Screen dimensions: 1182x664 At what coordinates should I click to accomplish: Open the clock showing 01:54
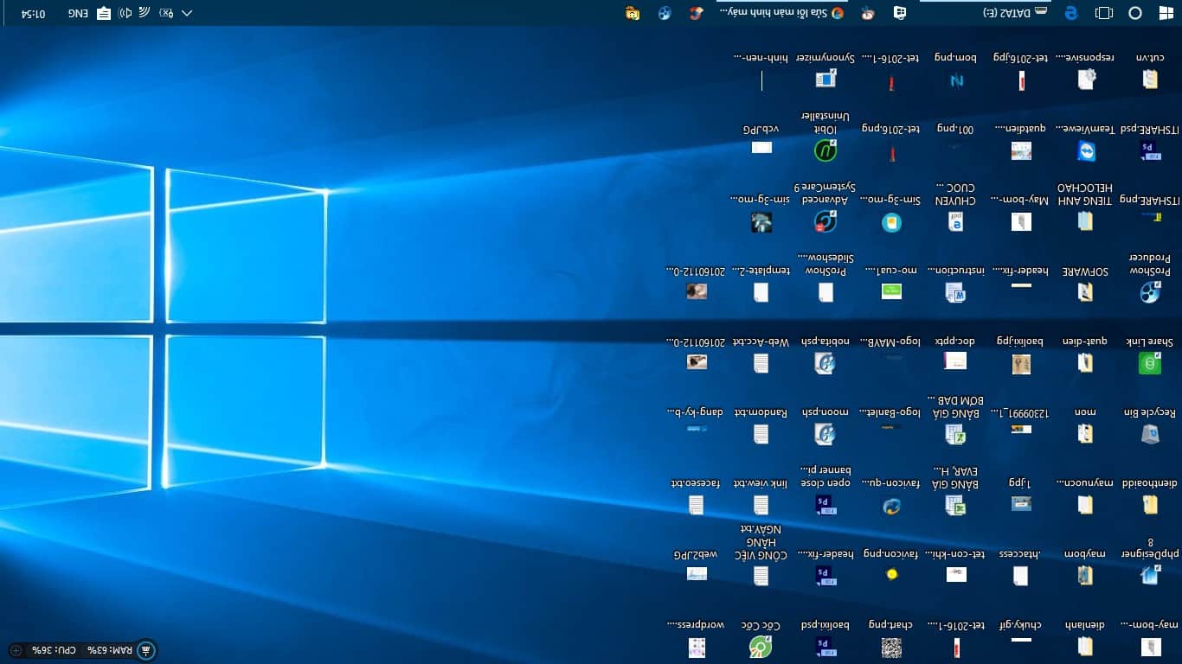(x=35, y=13)
